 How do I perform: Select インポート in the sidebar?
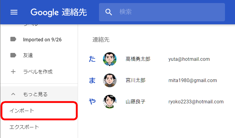22,111
